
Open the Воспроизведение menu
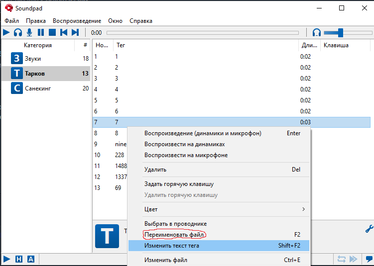[77, 21]
